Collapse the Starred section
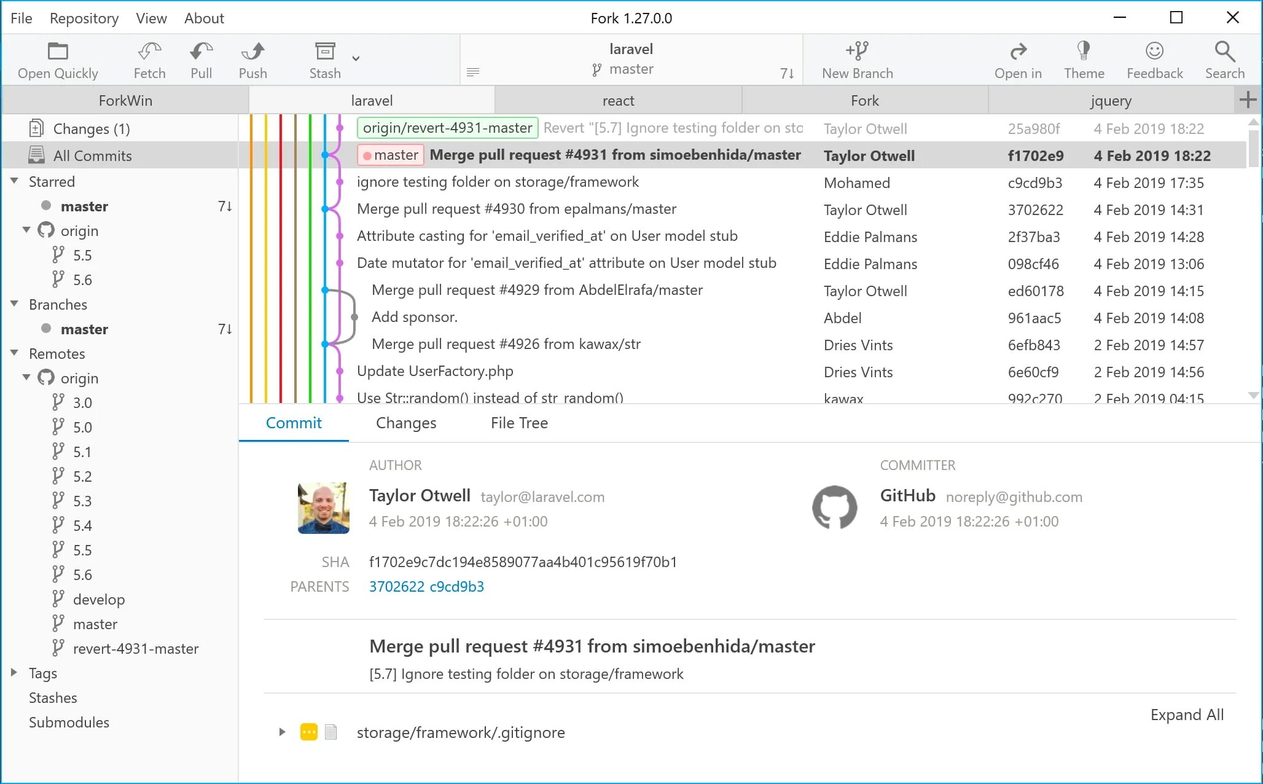1263x784 pixels. 14,181
